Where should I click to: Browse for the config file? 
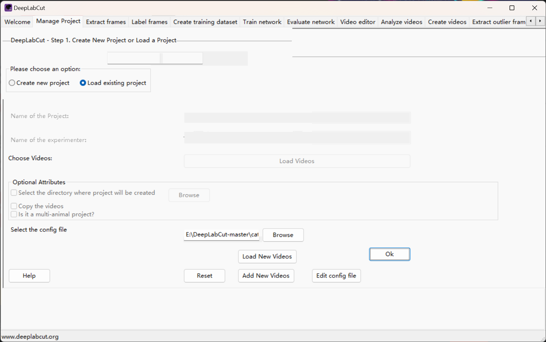coord(283,235)
